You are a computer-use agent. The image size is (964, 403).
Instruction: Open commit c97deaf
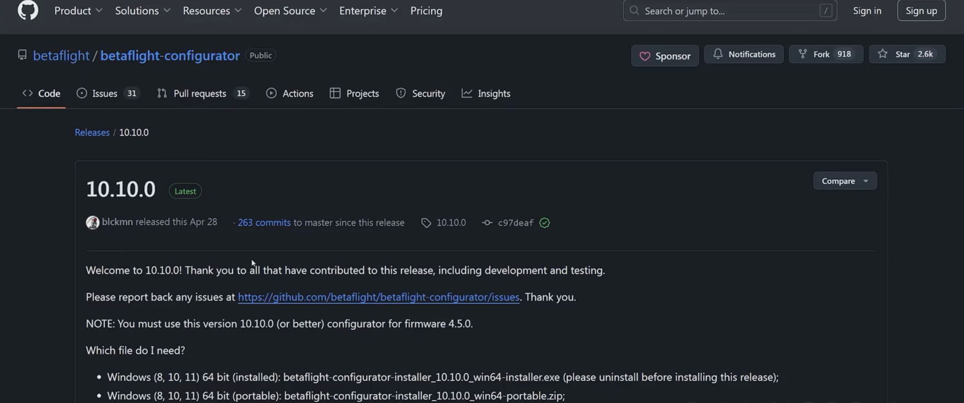515,223
